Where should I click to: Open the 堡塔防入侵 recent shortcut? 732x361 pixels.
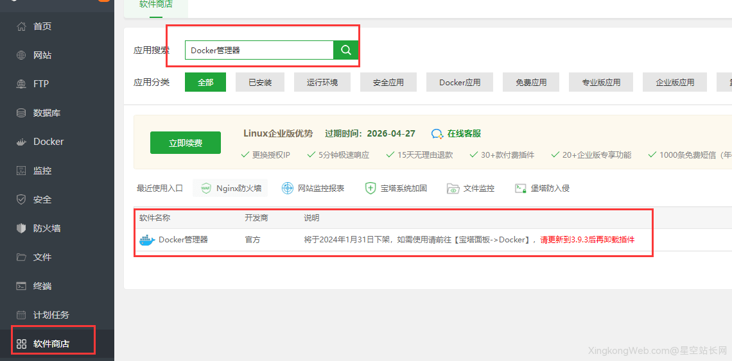(x=550, y=189)
